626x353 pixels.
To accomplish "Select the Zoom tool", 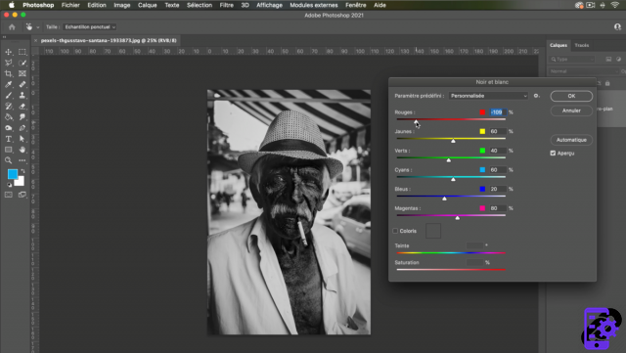I will point(8,160).
